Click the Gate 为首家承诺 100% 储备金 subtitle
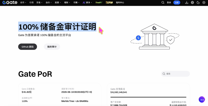The height and width of the screenshot is (106, 208). (45, 35)
